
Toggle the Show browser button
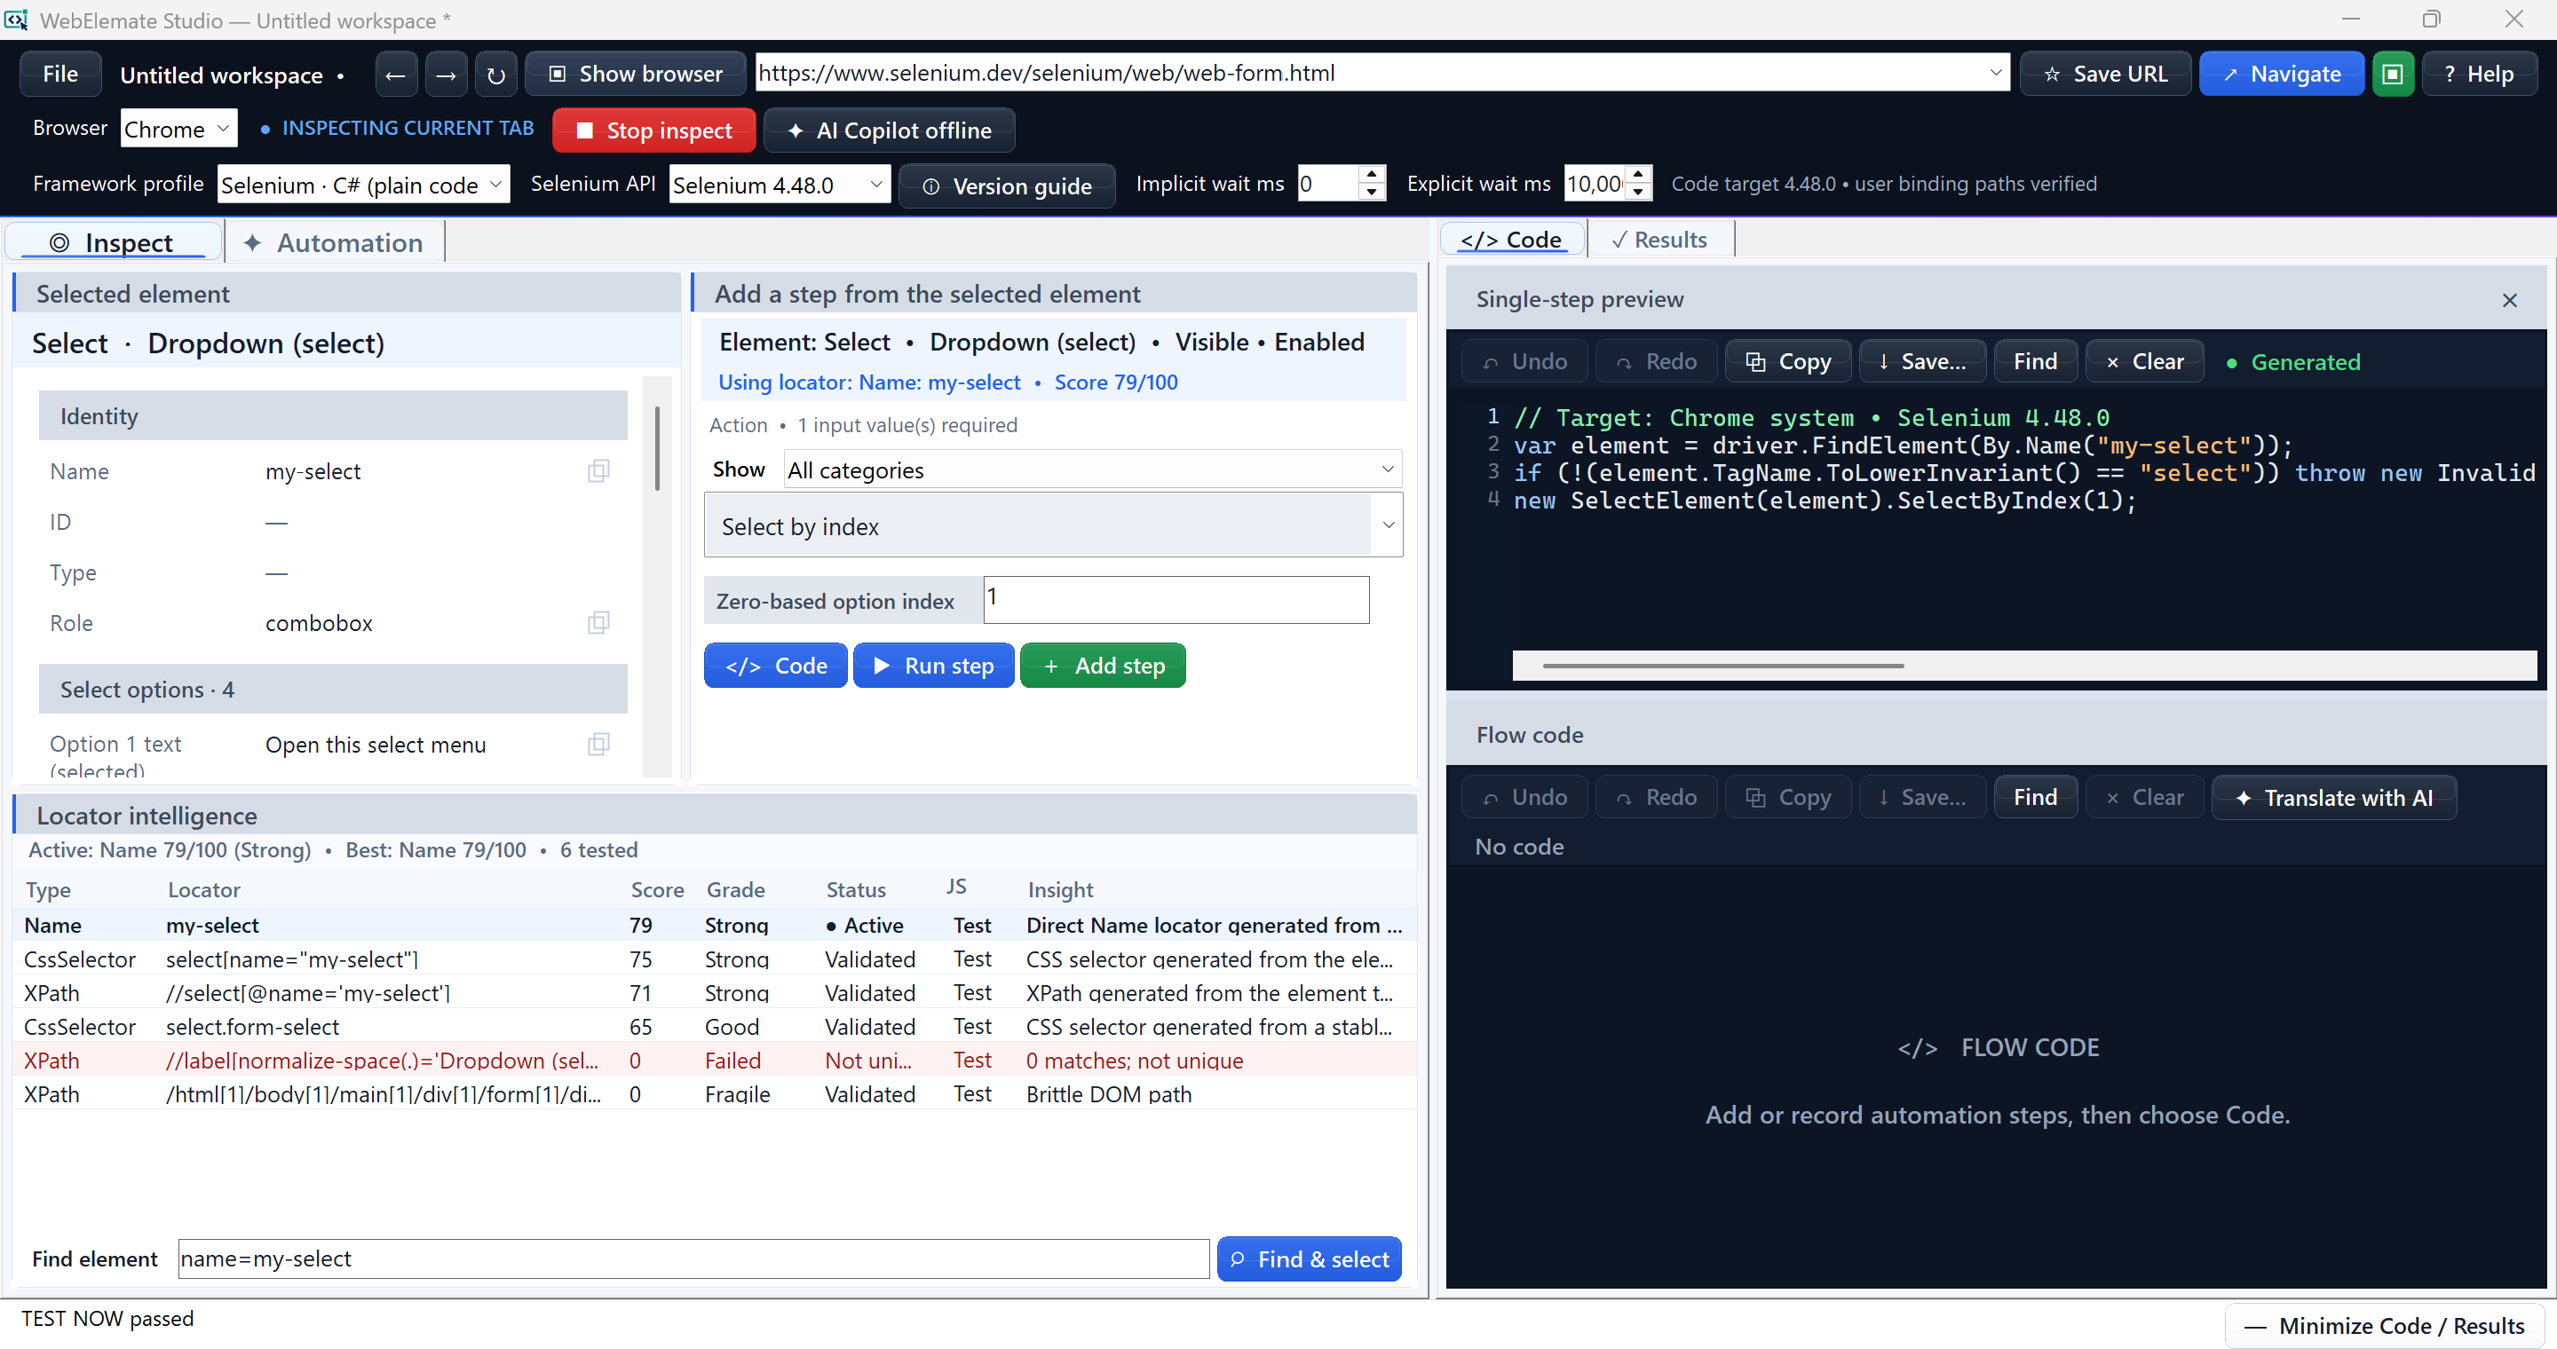(636, 75)
